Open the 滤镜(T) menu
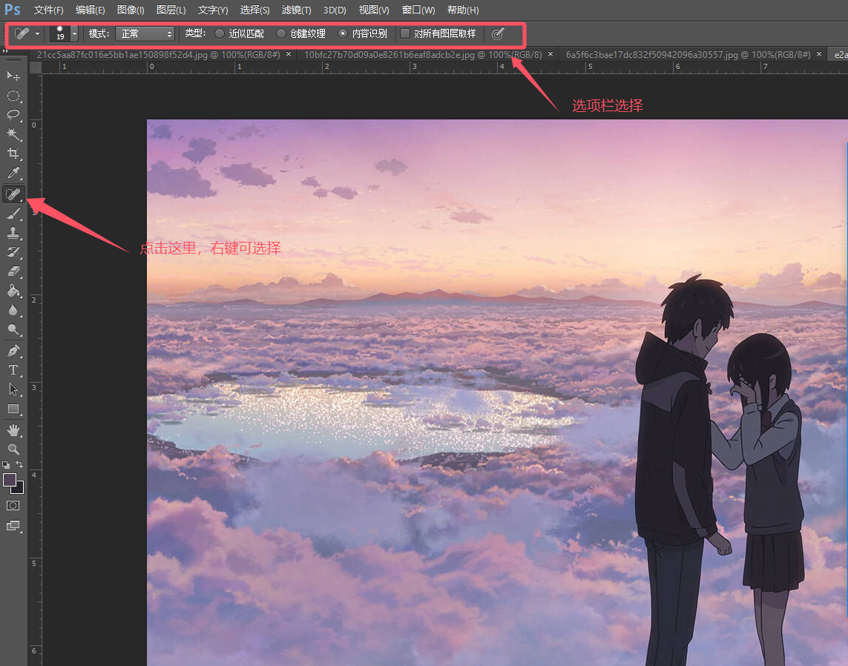Screen dimensions: 848x666 [x=296, y=10]
